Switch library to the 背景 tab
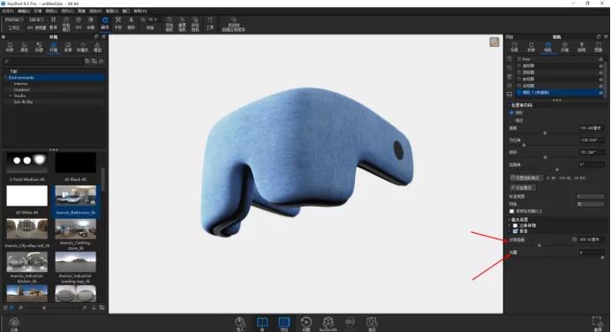The width and height of the screenshot is (611, 332). 68,47
